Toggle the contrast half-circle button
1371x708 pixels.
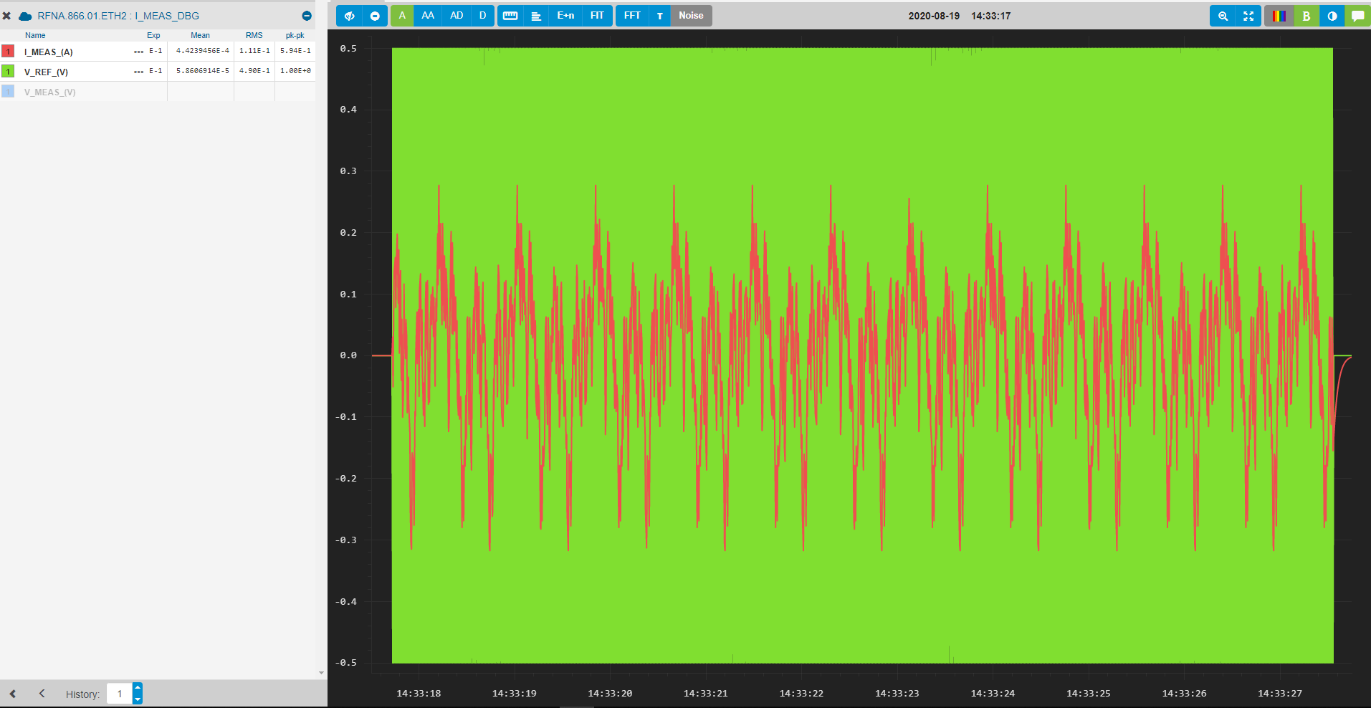click(1332, 16)
